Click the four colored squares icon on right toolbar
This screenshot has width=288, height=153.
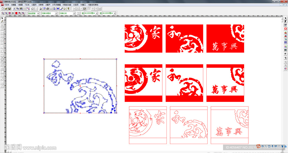tap(285, 46)
